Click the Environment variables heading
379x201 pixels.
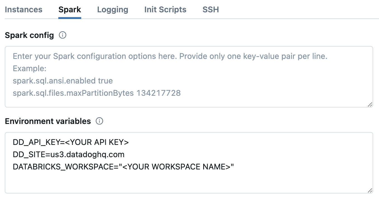(x=47, y=121)
